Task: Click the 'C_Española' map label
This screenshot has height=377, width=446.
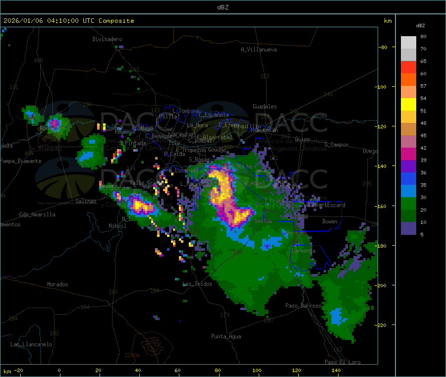Action: 214,115
